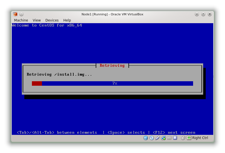Image resolution: width=225 pixels, height=153 pixels.
Task: Click the VirtualBox window icon in title bar
Action: (15, 14)
